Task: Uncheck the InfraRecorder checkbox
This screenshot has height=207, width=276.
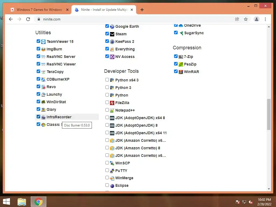Action: (38, 117)
